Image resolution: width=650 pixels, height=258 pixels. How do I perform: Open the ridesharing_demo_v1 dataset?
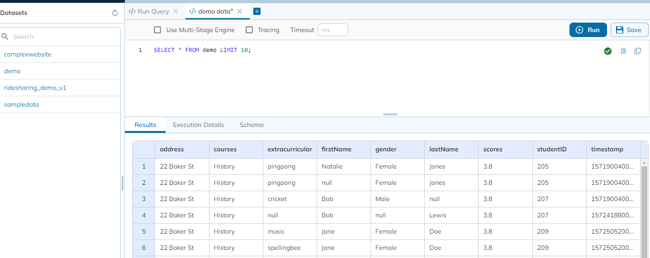pyautogui.click(x=35, y=88)
